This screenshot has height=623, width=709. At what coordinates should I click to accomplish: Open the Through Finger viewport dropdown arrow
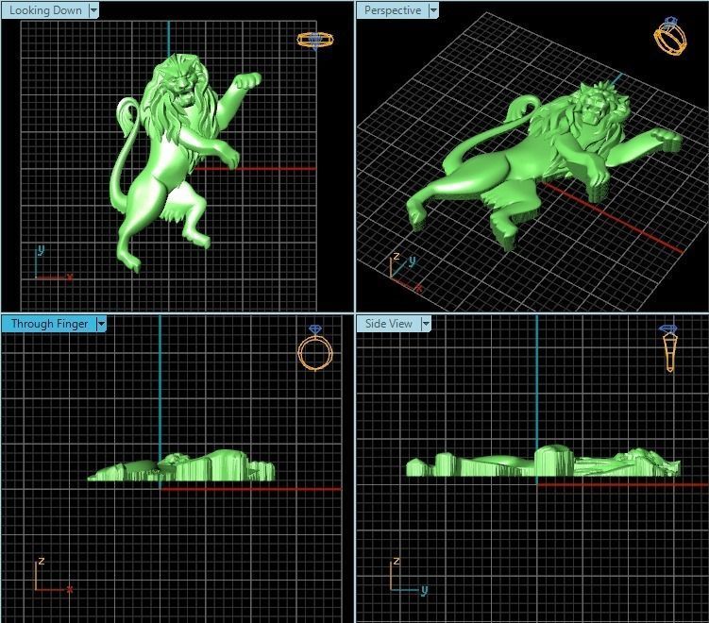[101, 324]
